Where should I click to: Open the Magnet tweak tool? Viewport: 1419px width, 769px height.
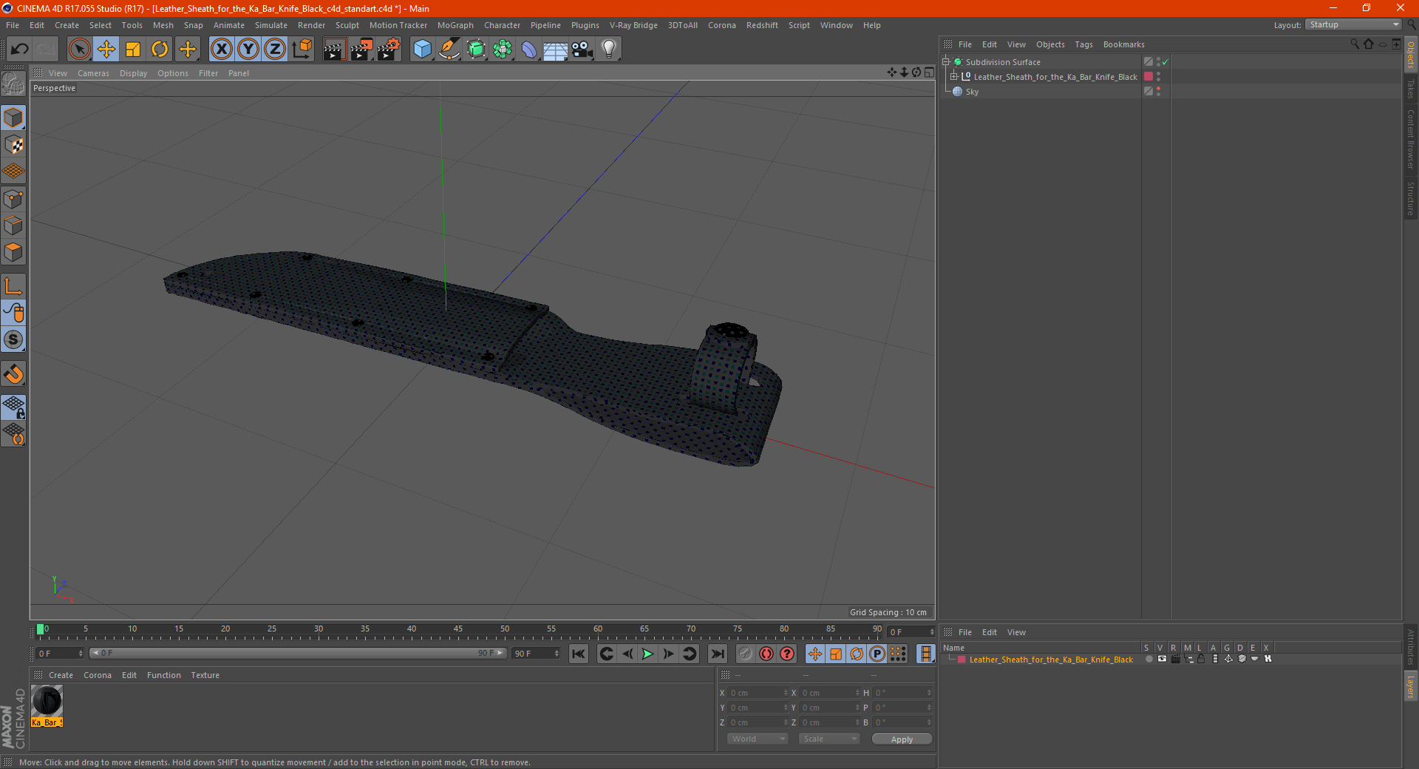click(13, 374)
